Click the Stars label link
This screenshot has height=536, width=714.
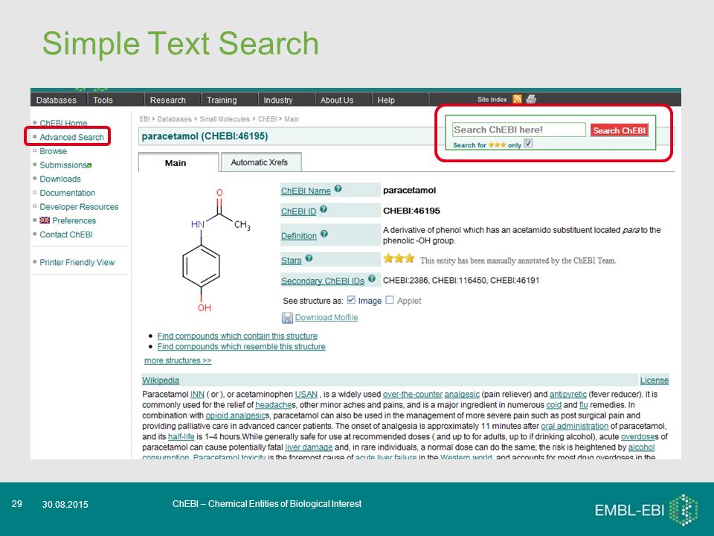click(x=291, y=261)
